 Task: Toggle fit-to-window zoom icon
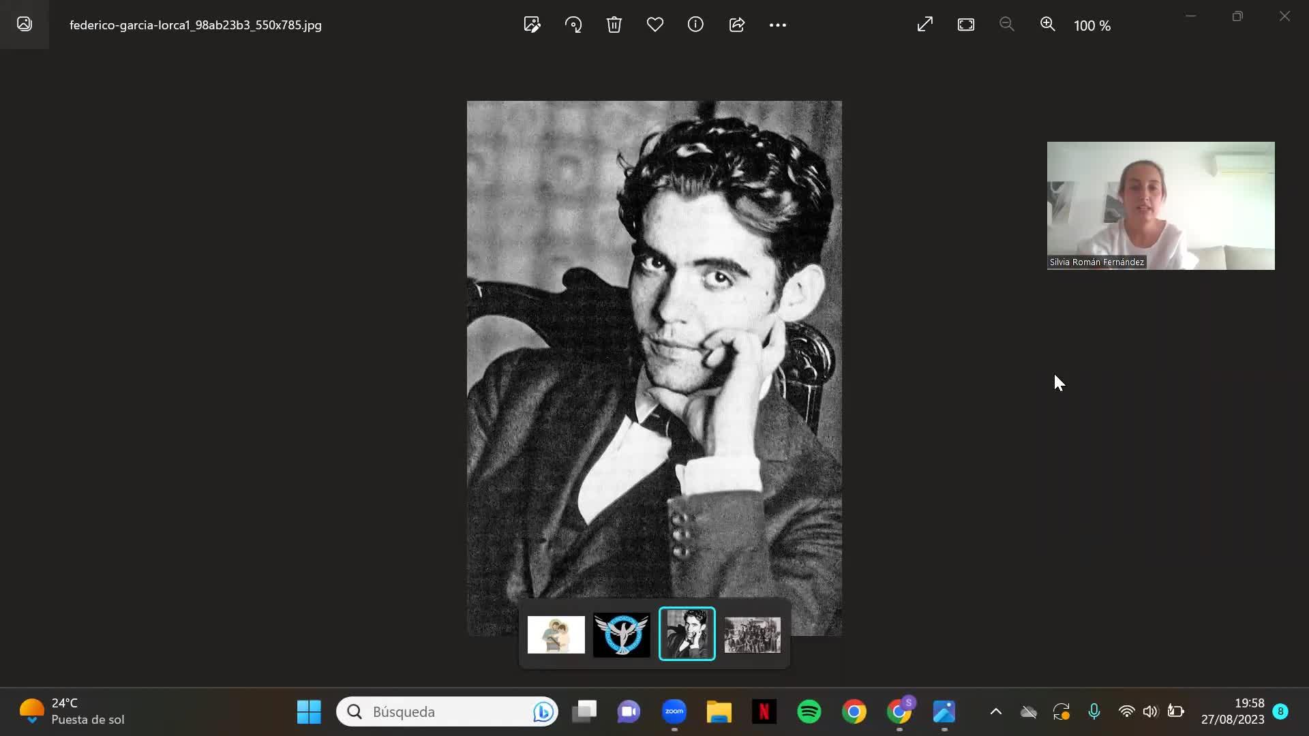click(965, 25)
